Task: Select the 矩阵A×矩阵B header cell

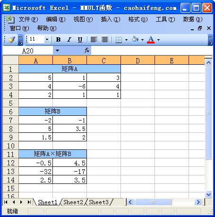Action: point(53,154)
